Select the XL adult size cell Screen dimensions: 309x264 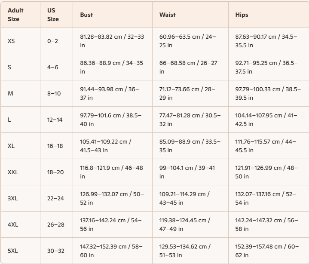[11, 146]
